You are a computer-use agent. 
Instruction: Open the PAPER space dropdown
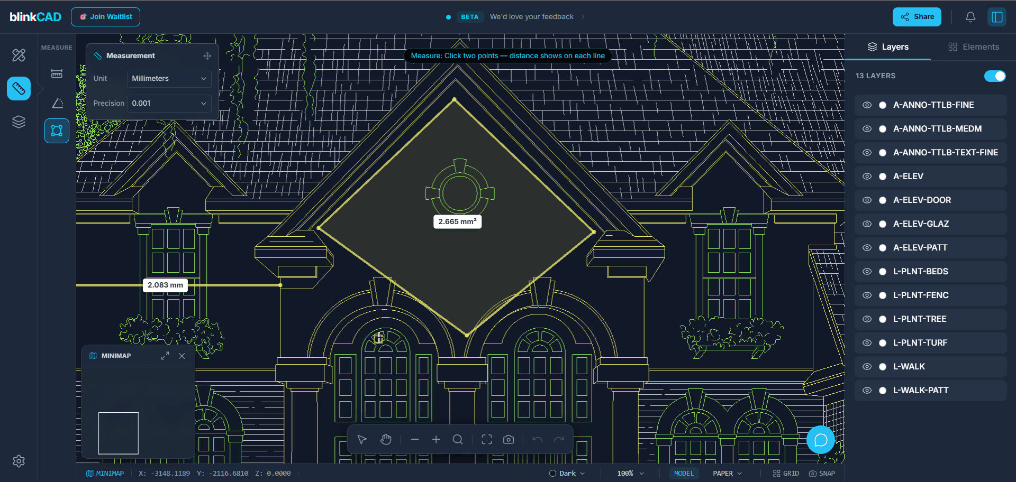[x=727, y=474]
